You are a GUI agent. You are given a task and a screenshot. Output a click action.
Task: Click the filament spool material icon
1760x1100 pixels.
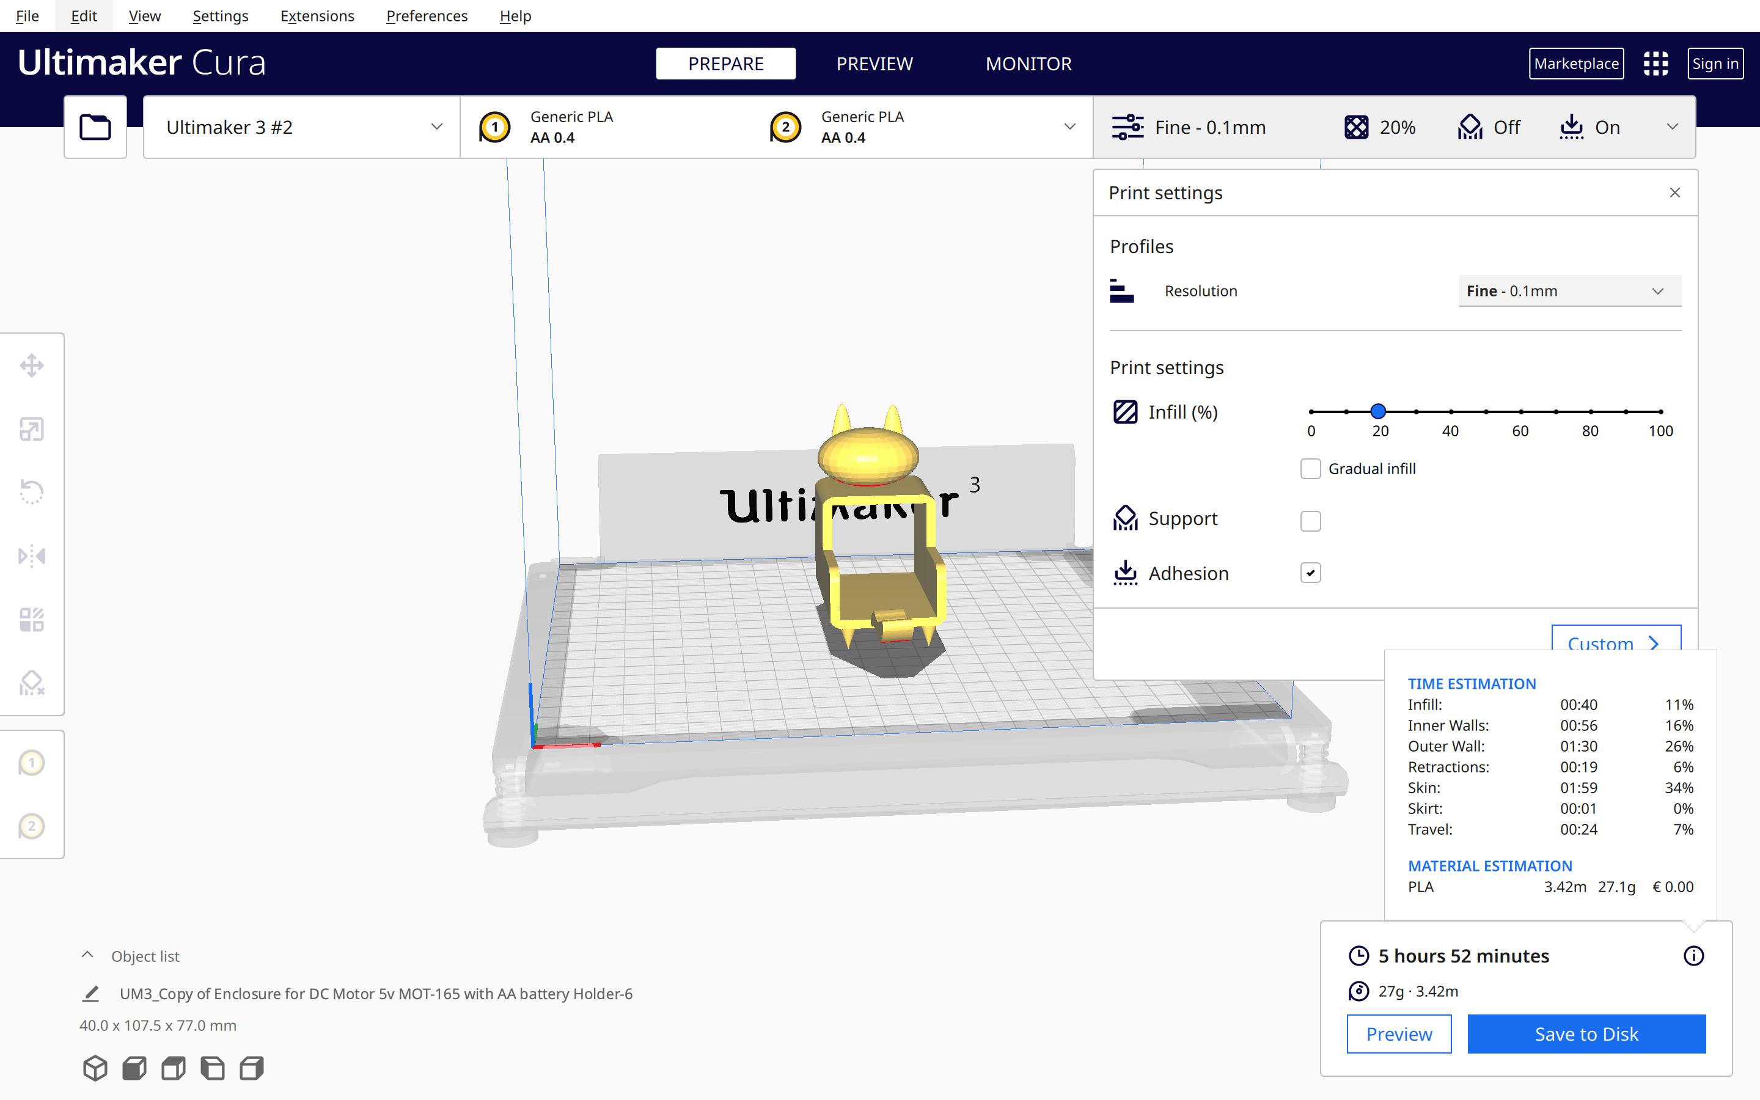point(1358,991)
